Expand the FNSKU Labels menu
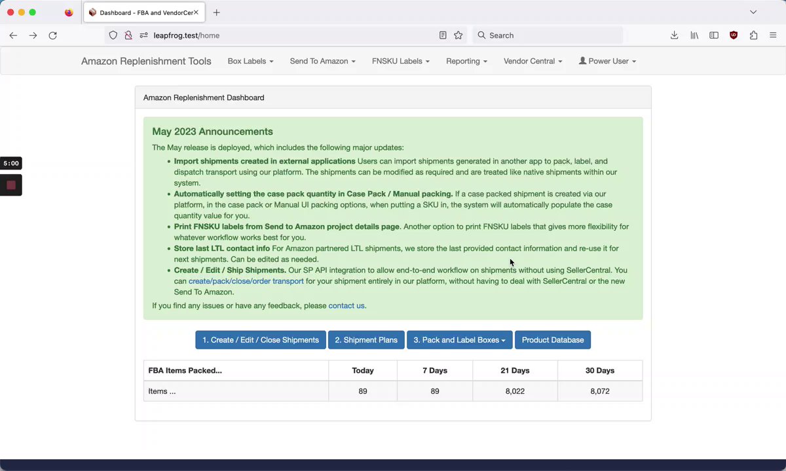 [400, 61]
